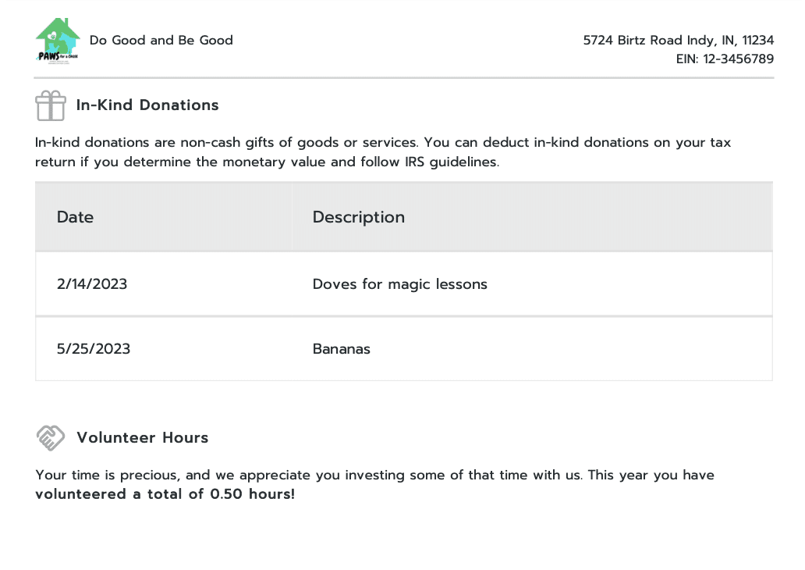Click the PAWS for a Cause logo

(x=57, y=39)
